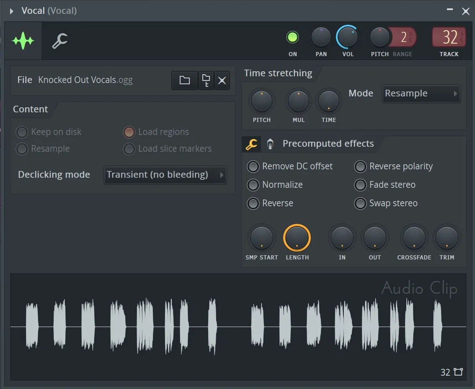Open the sample settings waveform tab
Viewport: 475px width, 389px height.
tap(23, 41)
